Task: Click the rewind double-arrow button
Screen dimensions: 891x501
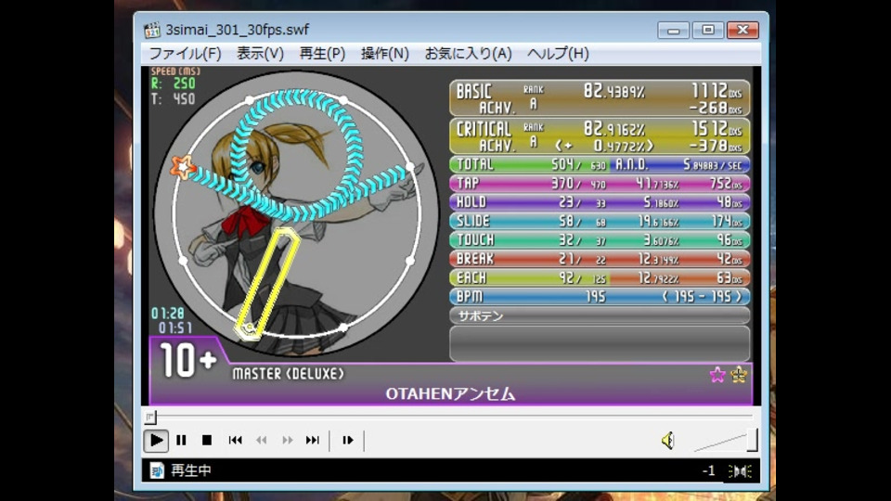Action: point(262,440)
